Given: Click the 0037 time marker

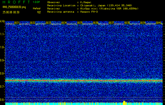Looking at the screenshot, I should (x=111, y=23).
